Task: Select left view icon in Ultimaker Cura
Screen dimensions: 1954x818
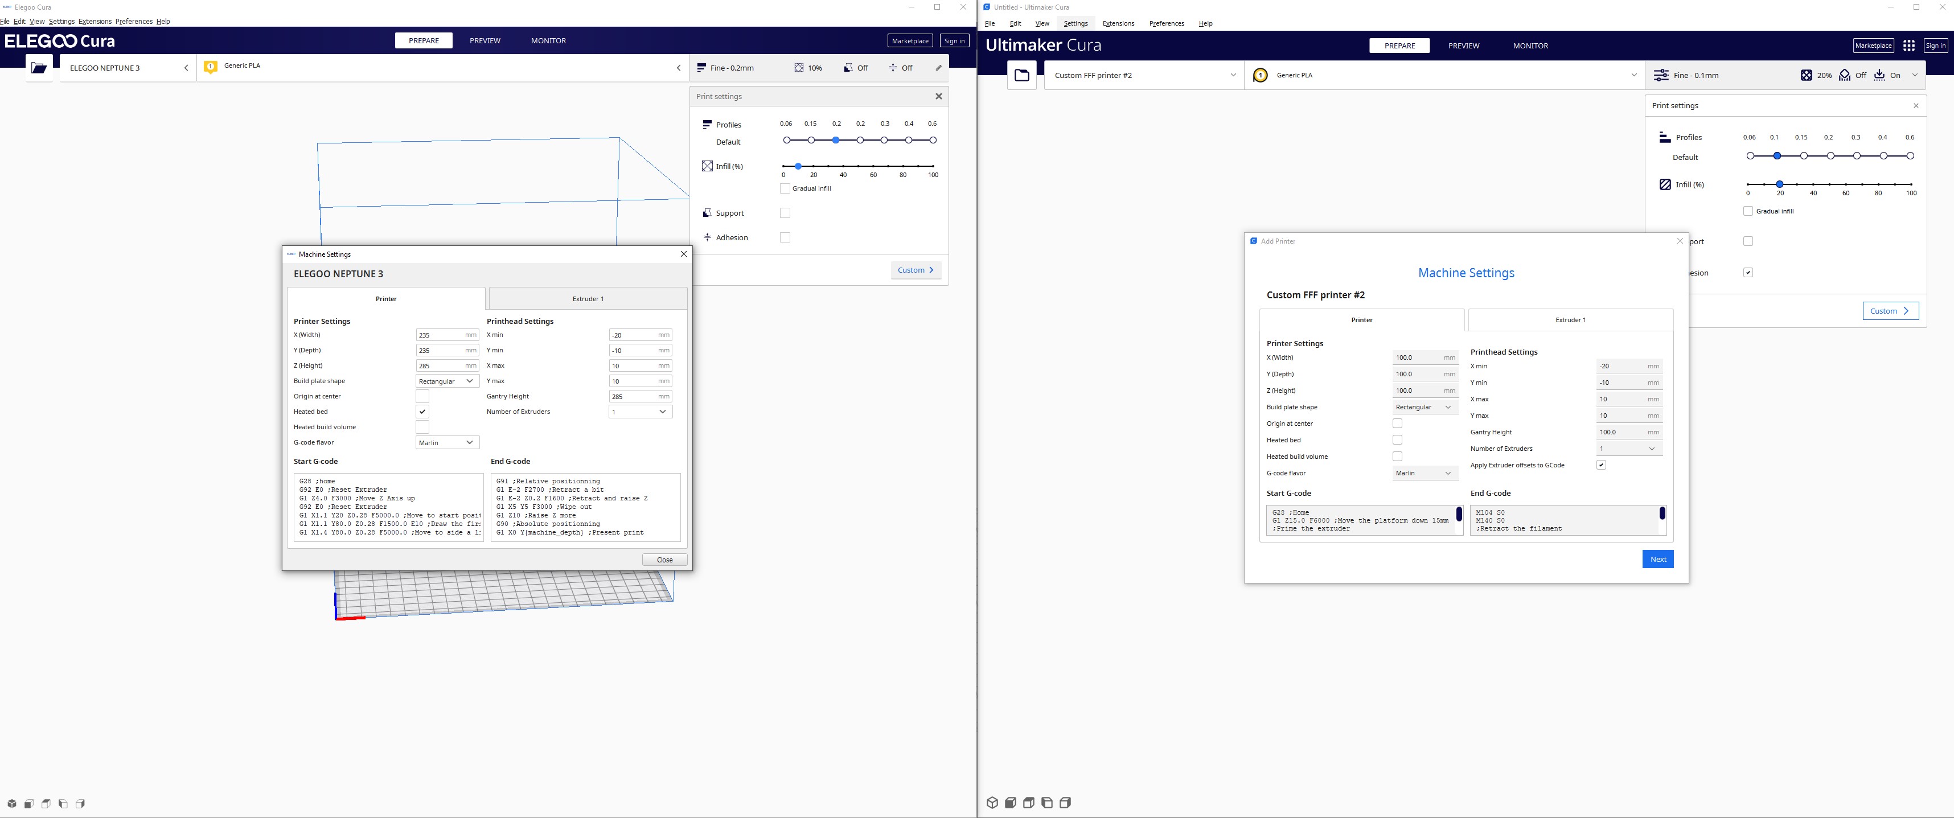Action: pyautogui.click(x=1047, y=803)
